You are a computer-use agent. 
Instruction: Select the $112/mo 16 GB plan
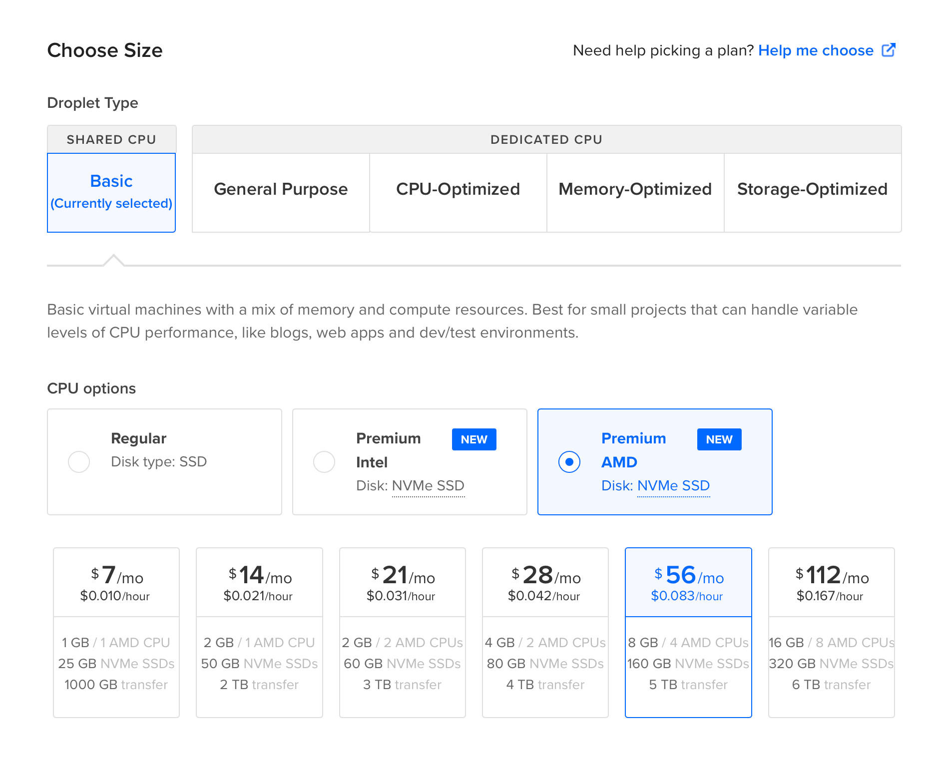(x=831, y=632)
